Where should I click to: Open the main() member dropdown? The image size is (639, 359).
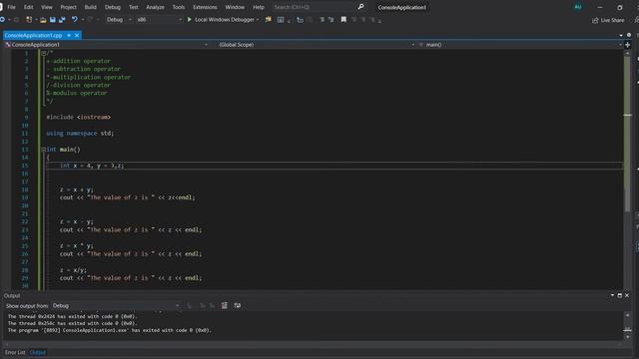[x=520, y=44]
